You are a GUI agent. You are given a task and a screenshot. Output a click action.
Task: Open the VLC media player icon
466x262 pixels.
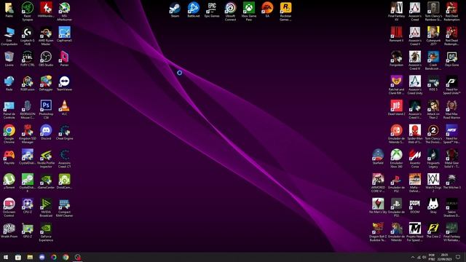point(65,108)
